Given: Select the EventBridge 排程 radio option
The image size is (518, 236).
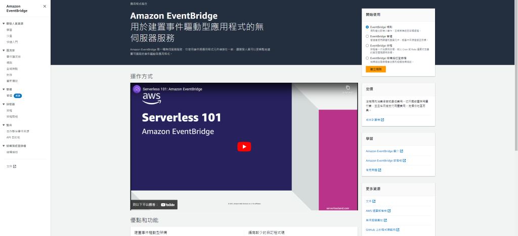Looking at the screenshot, I should pyautogui.click(x=367, y=45).
